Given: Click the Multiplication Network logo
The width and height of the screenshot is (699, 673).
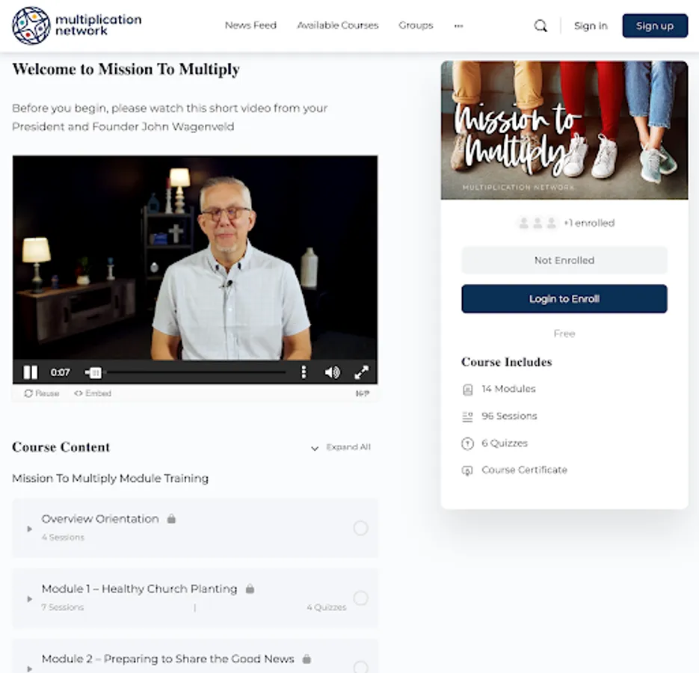Looking at the screenshot, I should coord(77,25).
